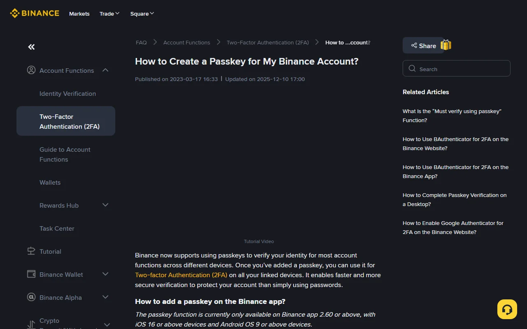This screenshot has height=329, width=527.
Task: Click the Account Functions person icon
Action: click(31, 70)
